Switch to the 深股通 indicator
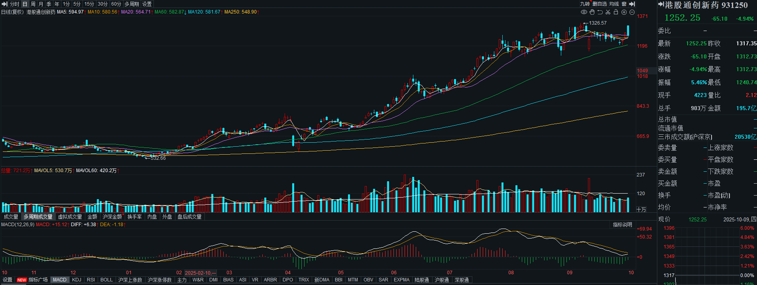The width and height of the screenshot is (757, 285). 462,280
